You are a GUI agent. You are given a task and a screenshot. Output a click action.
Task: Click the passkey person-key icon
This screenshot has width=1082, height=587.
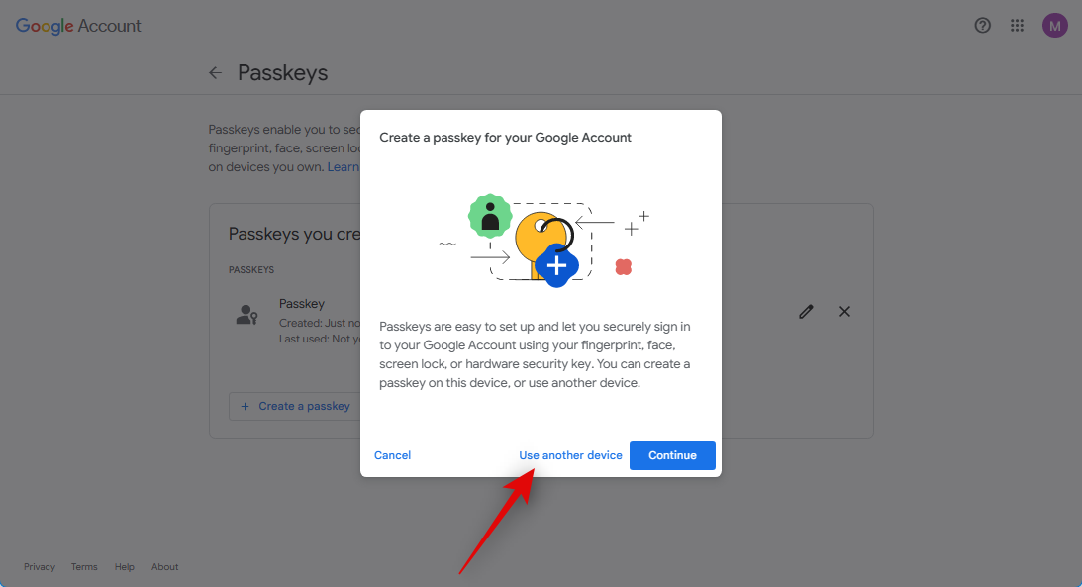point(246,315)
